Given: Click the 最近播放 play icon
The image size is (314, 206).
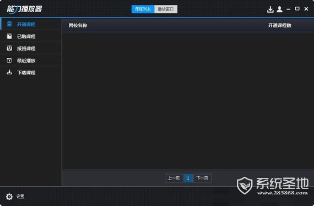Looking at the screenshot, I should [x=9, y=60].
